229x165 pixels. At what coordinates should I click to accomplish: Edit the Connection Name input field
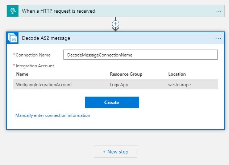[x=141, y=55]
